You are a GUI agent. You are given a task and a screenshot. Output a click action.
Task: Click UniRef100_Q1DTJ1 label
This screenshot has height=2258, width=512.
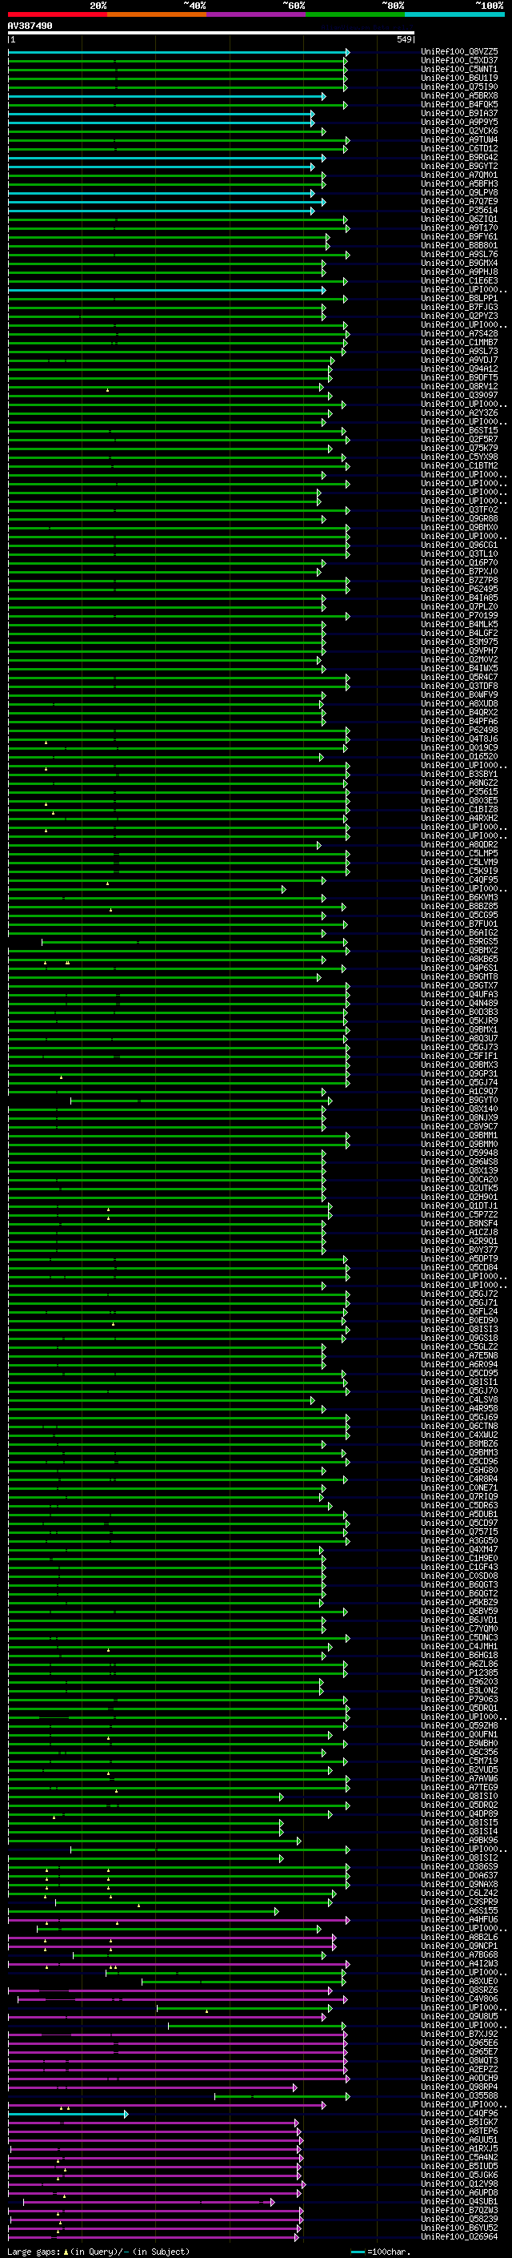[459, 1206]
